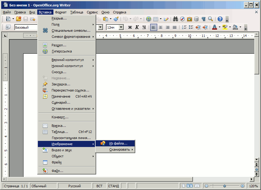Viewport: 261px width, 190px height.
Task: Open Help with the question mark icon
Action: point(220,19)
